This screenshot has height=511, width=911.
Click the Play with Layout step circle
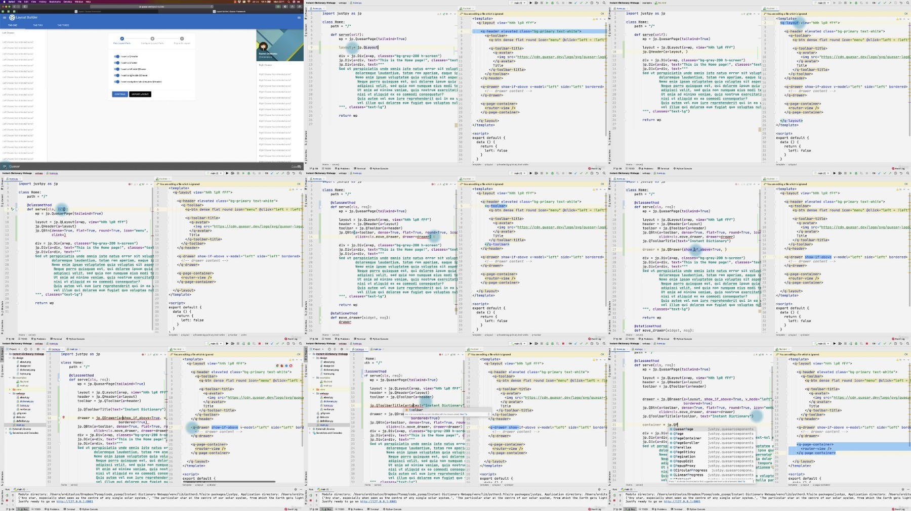182,38
